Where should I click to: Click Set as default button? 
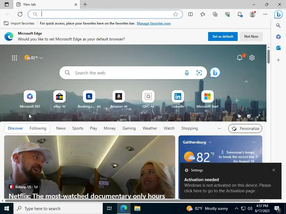coord(223,37)
